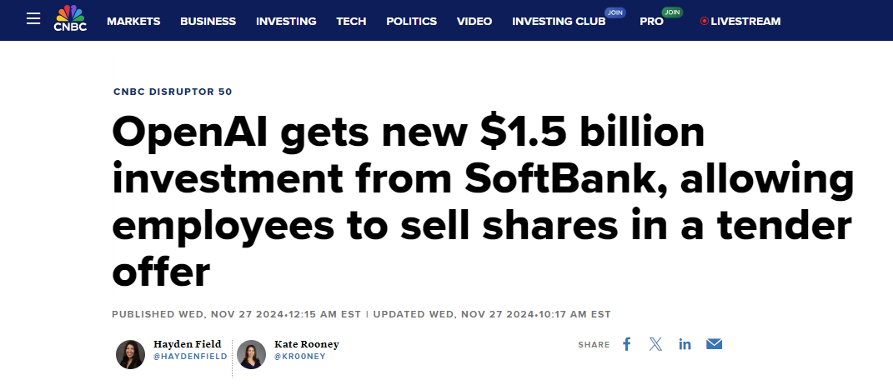
Task: Click Kate Rooney's author photo
Action: coord(251,354)
